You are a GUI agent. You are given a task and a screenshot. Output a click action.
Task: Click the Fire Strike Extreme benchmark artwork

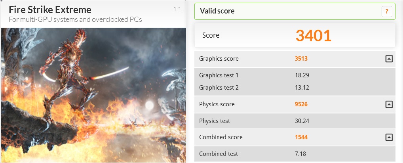(93, 95)
